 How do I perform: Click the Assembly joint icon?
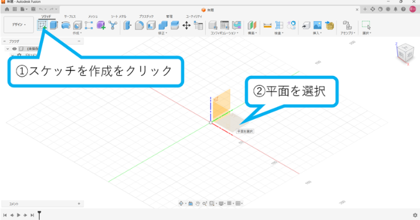click(347, 25)
